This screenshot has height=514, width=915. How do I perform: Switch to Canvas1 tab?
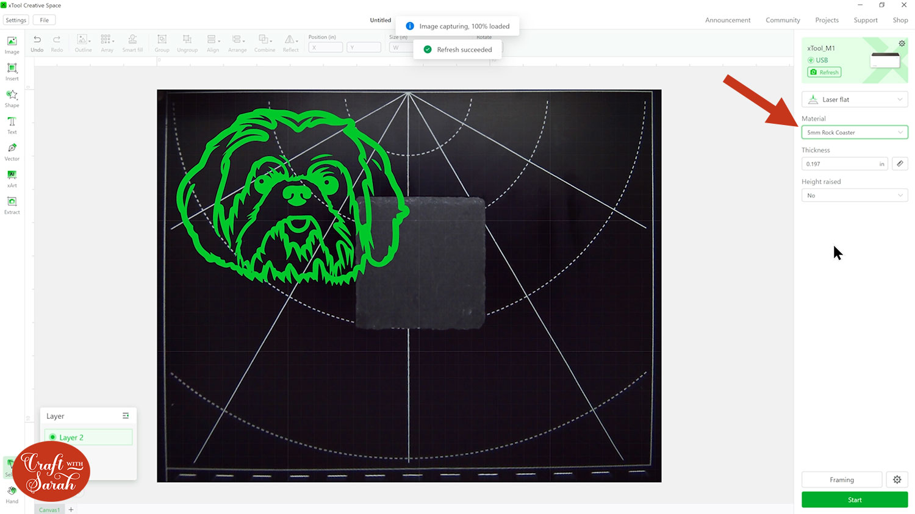click(x=49, y=510)
